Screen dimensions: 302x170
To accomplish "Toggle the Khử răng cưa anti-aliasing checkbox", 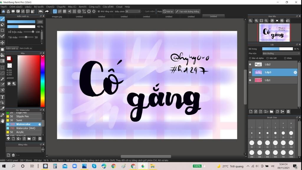I will pos(99,12).
